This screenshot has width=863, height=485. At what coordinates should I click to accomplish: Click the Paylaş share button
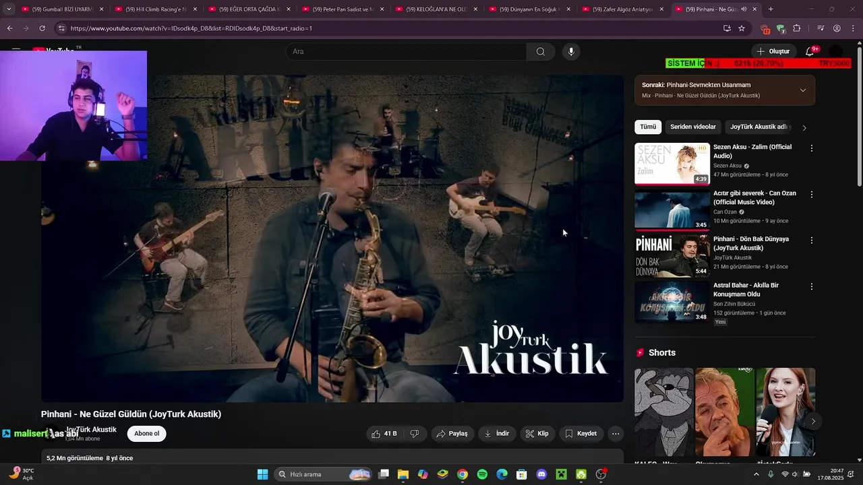[452, 434]
